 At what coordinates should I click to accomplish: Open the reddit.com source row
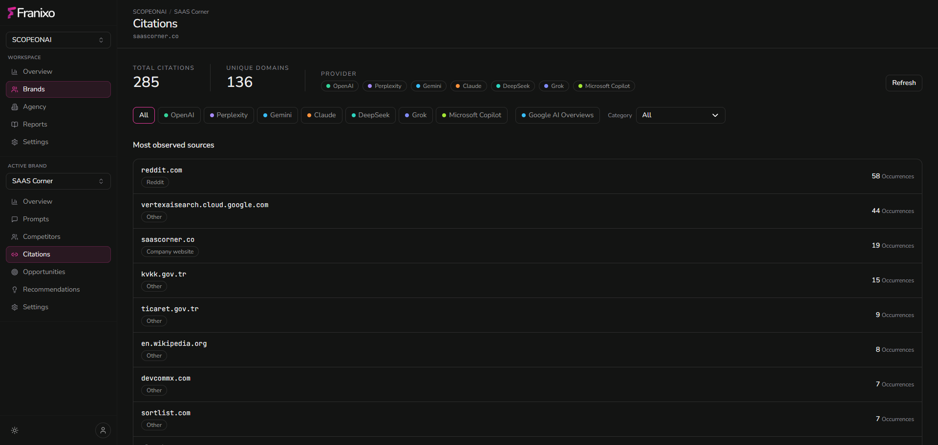click(528, 176)
